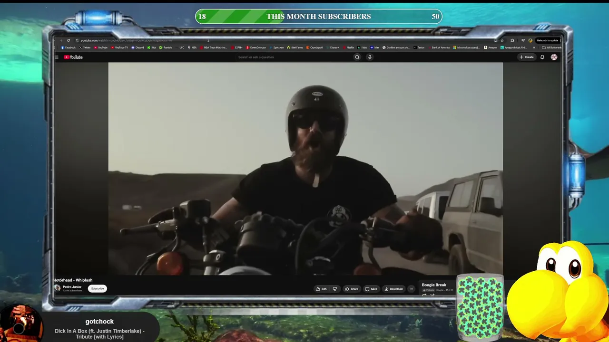Open the Pedro Junior channel name link
Image resolution: width=609 pixels, height=342 pixels.
[x=72, y=287]
